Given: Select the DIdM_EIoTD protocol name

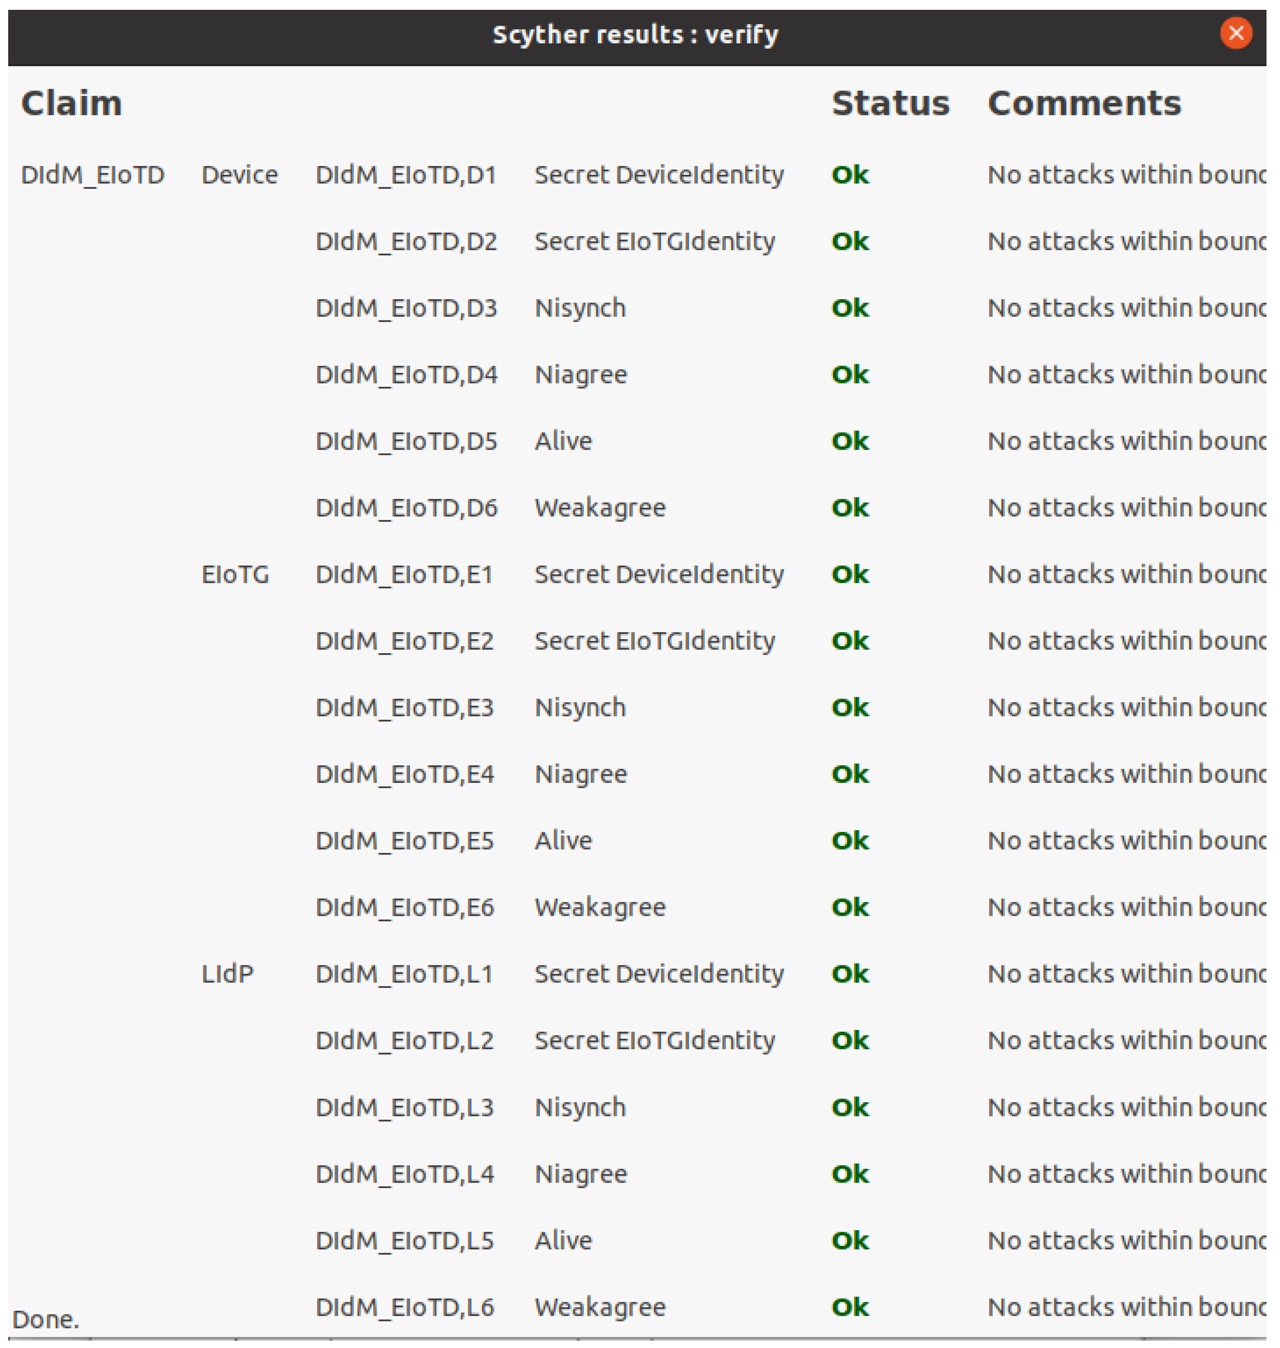Looking at the screenshot, I should pos(93,175).
